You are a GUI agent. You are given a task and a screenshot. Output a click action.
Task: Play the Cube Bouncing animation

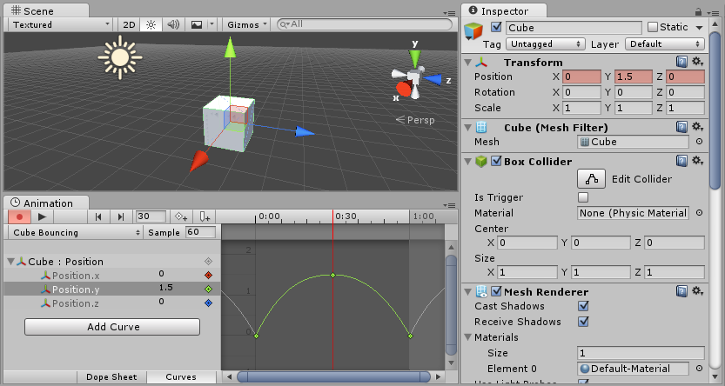[42, 216]
